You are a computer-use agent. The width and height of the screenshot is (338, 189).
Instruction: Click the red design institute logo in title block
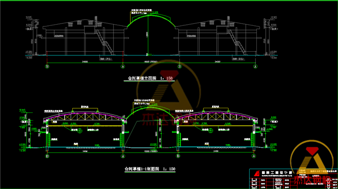257,173
